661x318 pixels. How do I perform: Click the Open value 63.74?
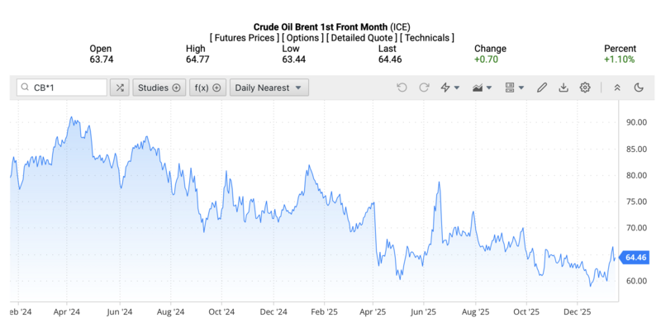click(x=101, y=59)
